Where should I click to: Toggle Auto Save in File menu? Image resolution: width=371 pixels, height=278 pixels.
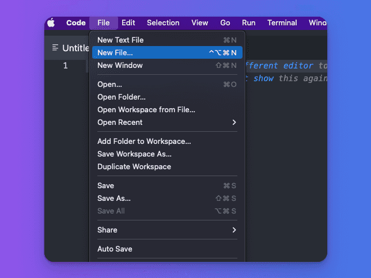click(x=115, y=249)
